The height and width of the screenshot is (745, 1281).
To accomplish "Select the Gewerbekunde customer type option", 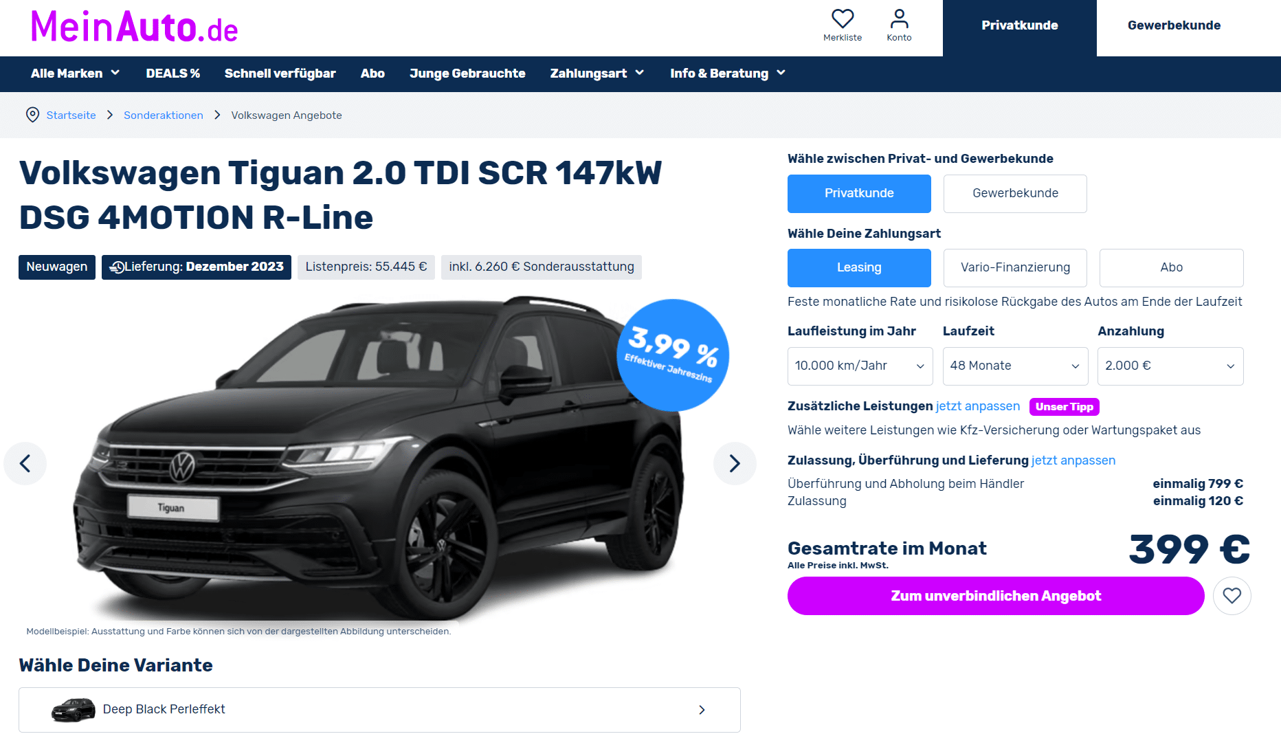I will coord(1015,194).
